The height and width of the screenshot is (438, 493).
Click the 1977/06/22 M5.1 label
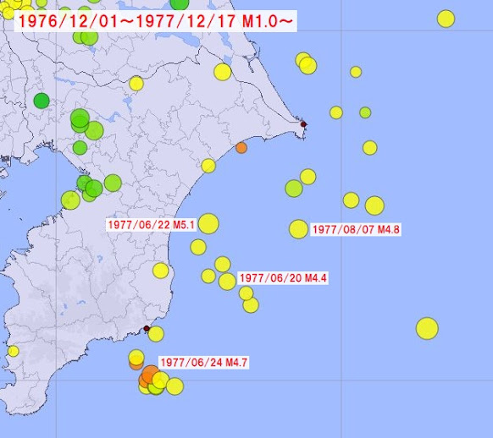(x=152, y=225)
